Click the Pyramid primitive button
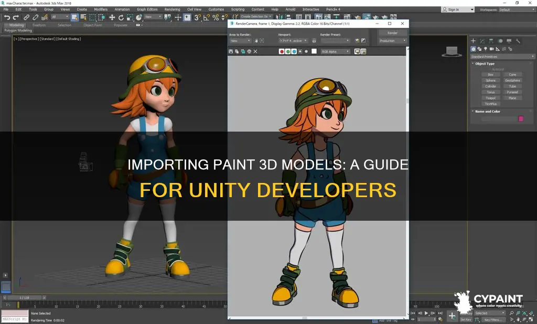 (512, 92)
